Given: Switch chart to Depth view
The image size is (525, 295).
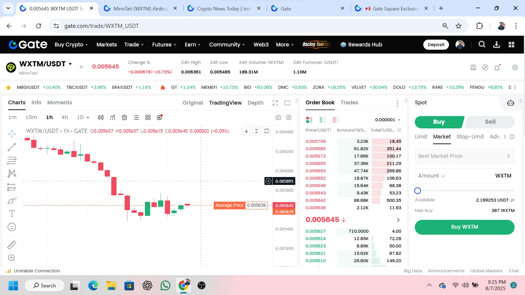Looking at the screenshot, I should (255, 103).
